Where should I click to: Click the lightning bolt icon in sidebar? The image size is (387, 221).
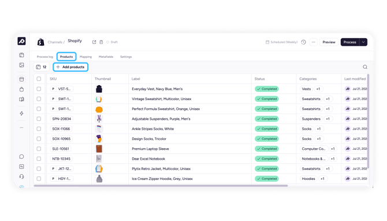(22, 113)
